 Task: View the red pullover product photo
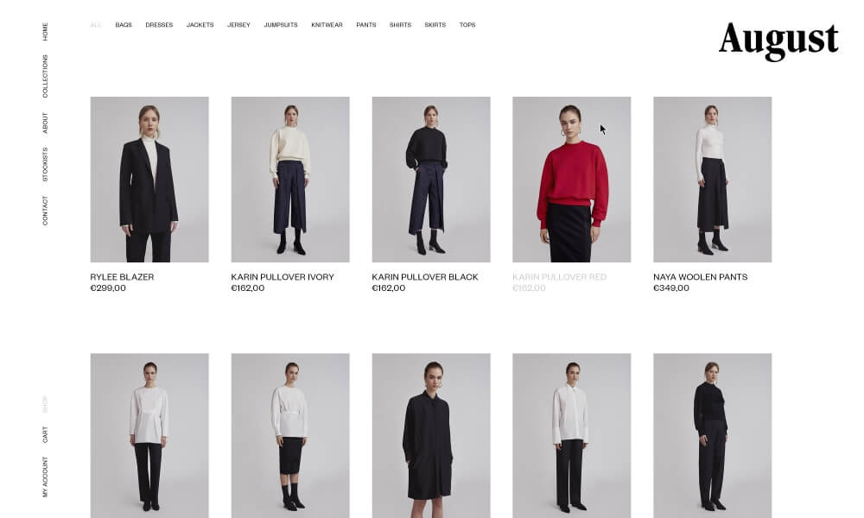point(571,180)
